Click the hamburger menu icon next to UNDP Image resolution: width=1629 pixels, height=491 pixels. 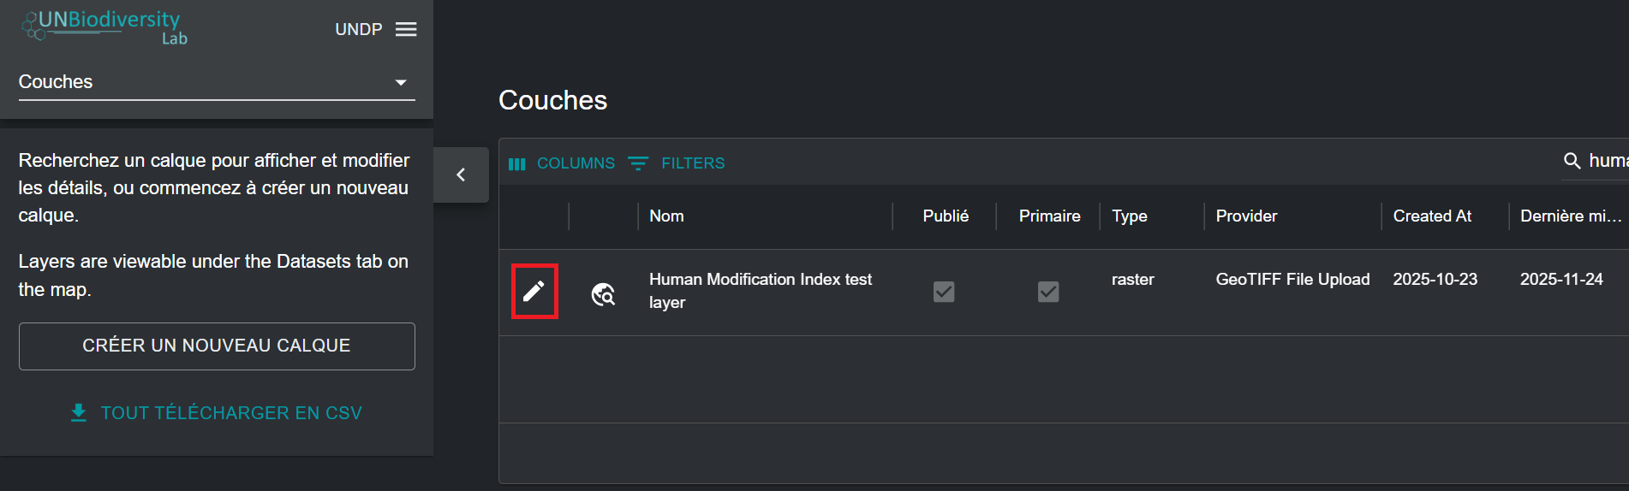click(x=406, y=29)
